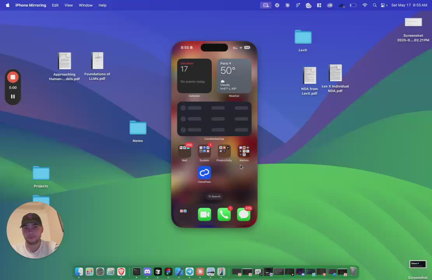Click the Screenshot thumbnail preview at corner
Image resolution: width=432 pixels, height=280 pixels.
(418, 264)
